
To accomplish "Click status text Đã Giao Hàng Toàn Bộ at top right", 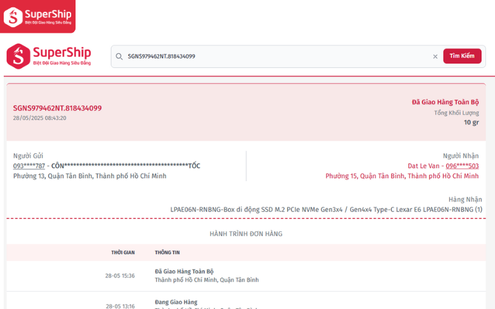I will tap(445, 102).
